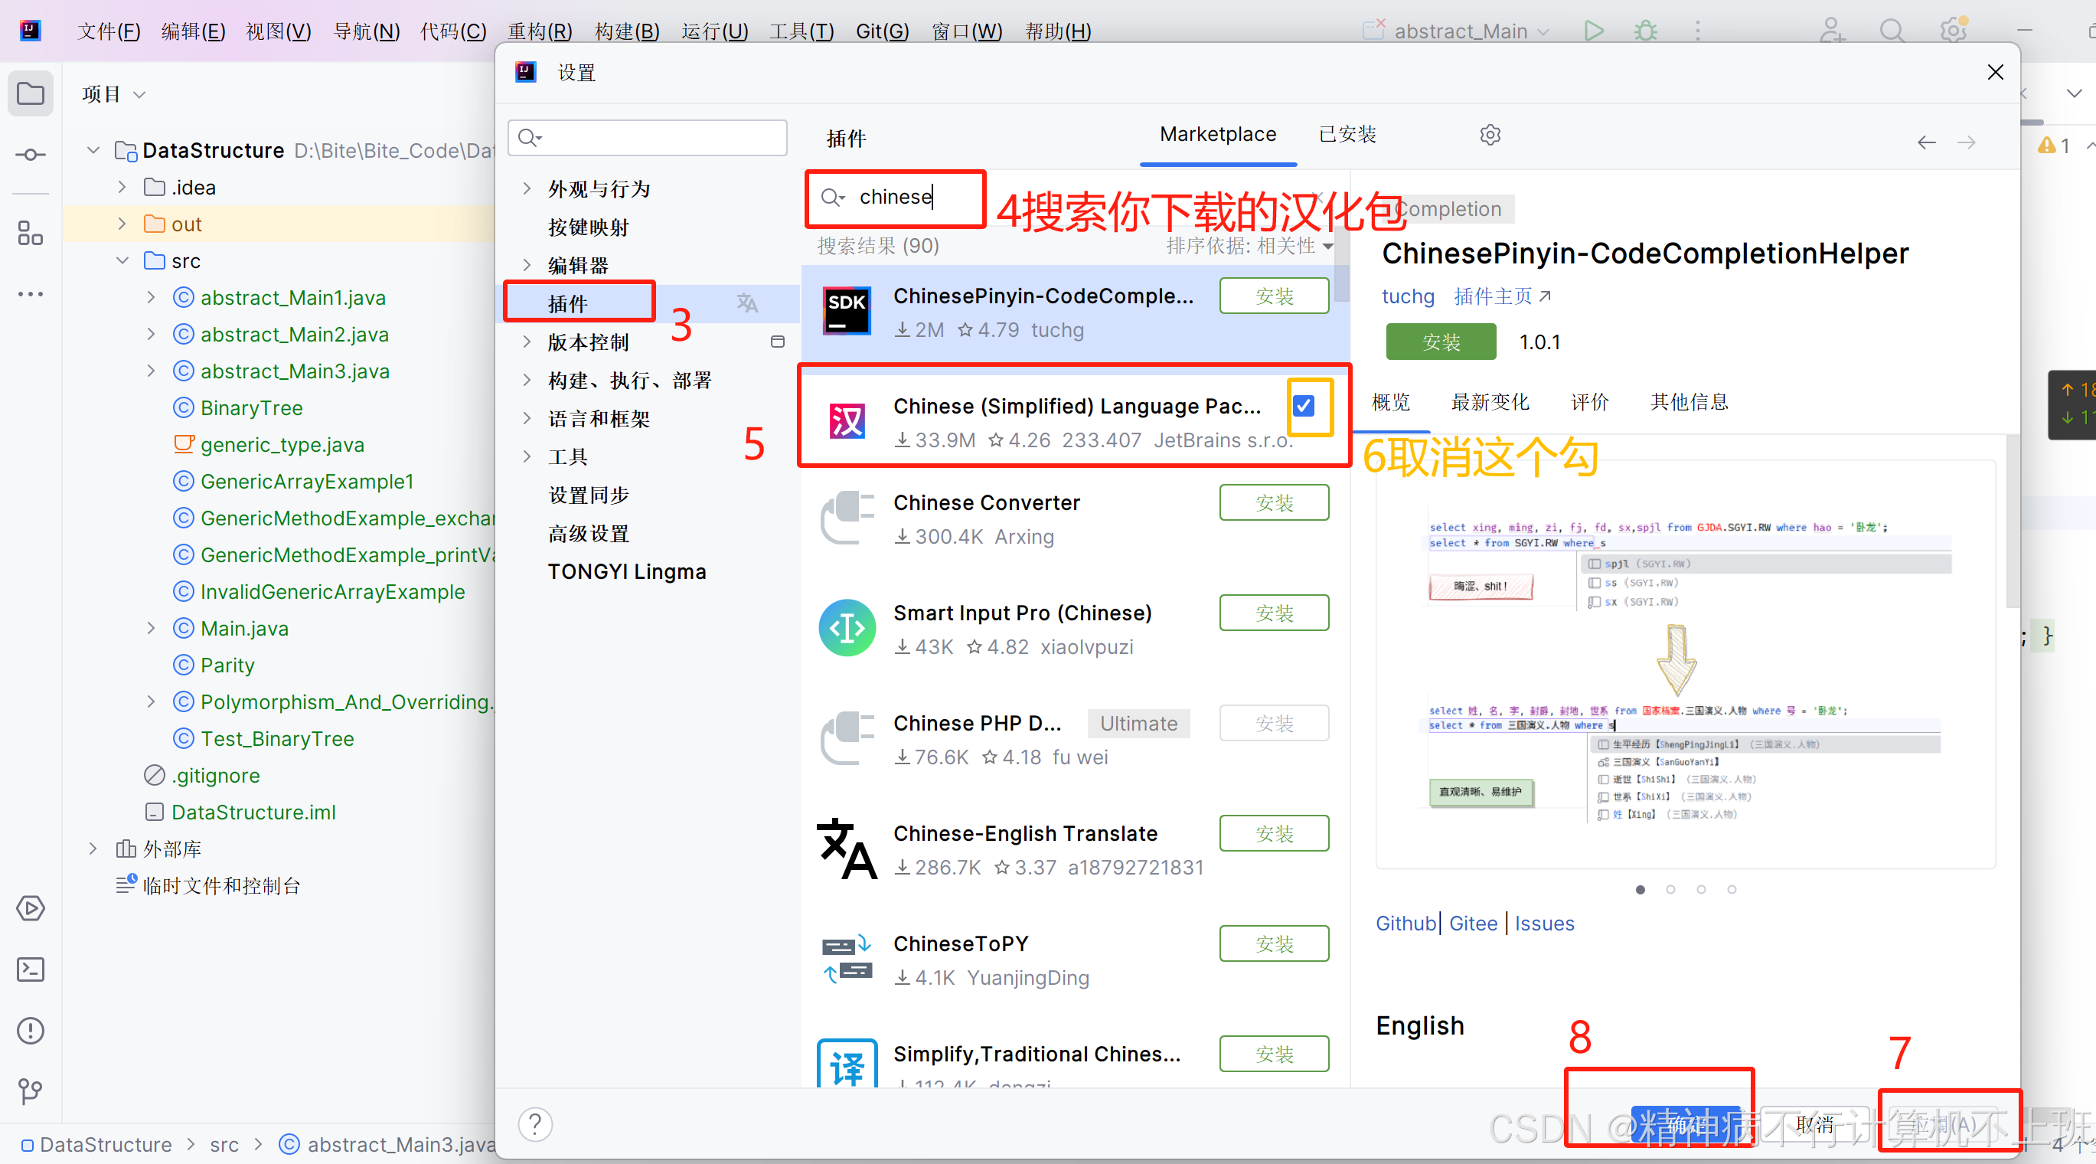
Task: Expand the 外观与行为 settings section
Action: pyautogui.click(x=527, y=189)
